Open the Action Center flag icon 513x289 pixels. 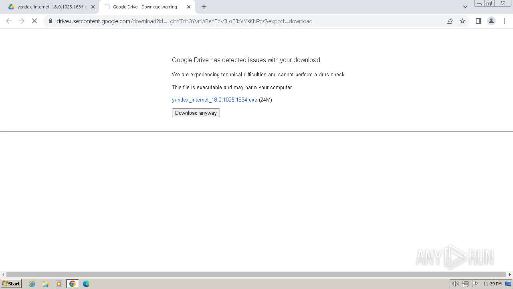475,284
